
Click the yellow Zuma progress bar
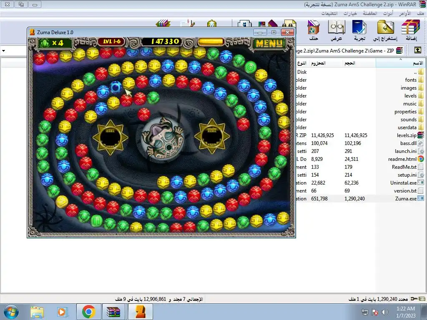pos(211,42)
